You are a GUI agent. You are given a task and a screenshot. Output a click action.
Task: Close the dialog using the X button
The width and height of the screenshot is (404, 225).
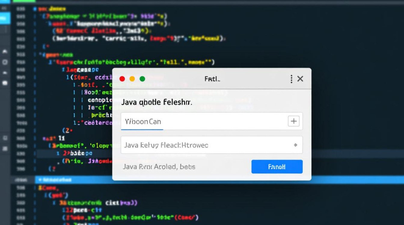pyautogui.click(x=300, y=79)
